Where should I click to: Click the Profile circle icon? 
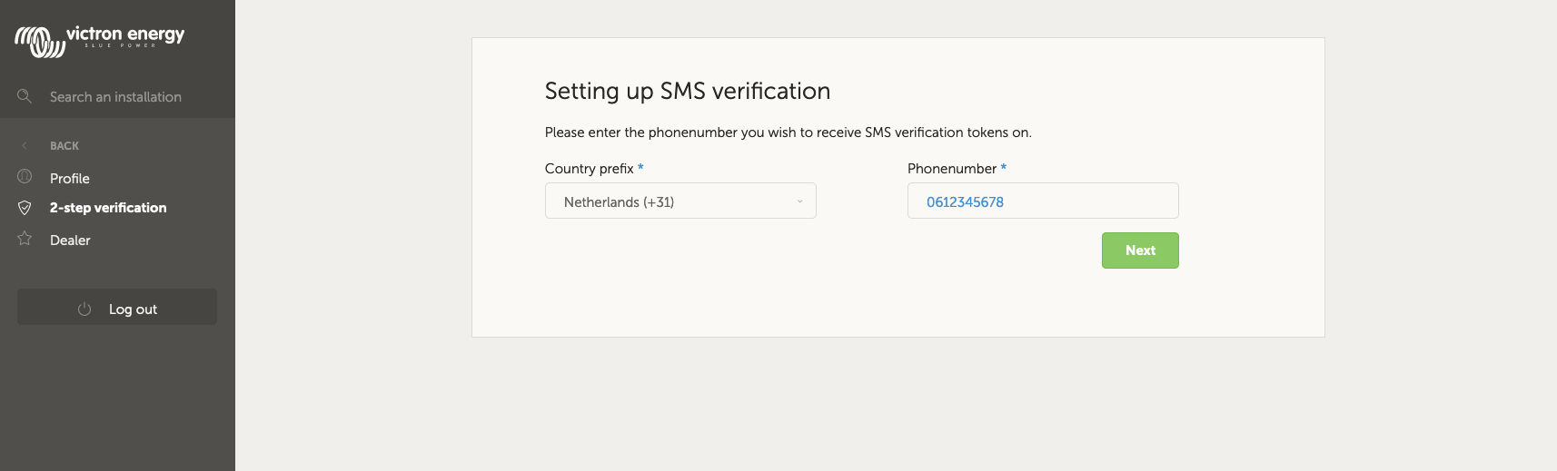pos(25,177)
